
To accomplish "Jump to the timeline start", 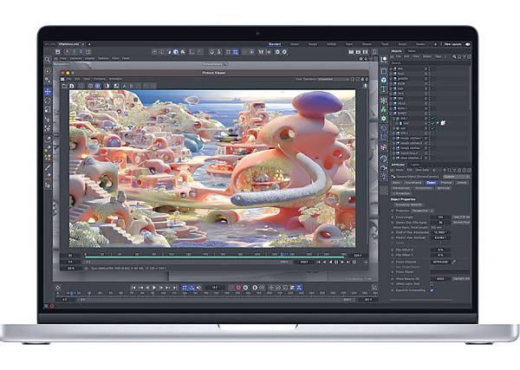I will 133,287.
